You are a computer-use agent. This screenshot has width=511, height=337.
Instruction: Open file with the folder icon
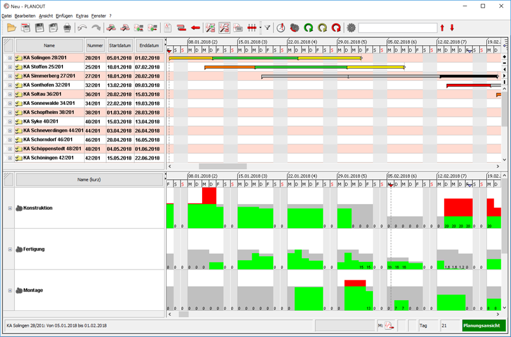click(x=11, y=28)
